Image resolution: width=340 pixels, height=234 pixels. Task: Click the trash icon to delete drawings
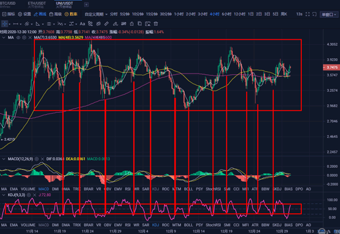[156, 24]
